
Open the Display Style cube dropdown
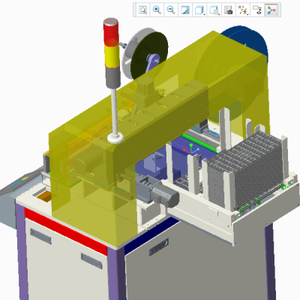tap(199, 10)
